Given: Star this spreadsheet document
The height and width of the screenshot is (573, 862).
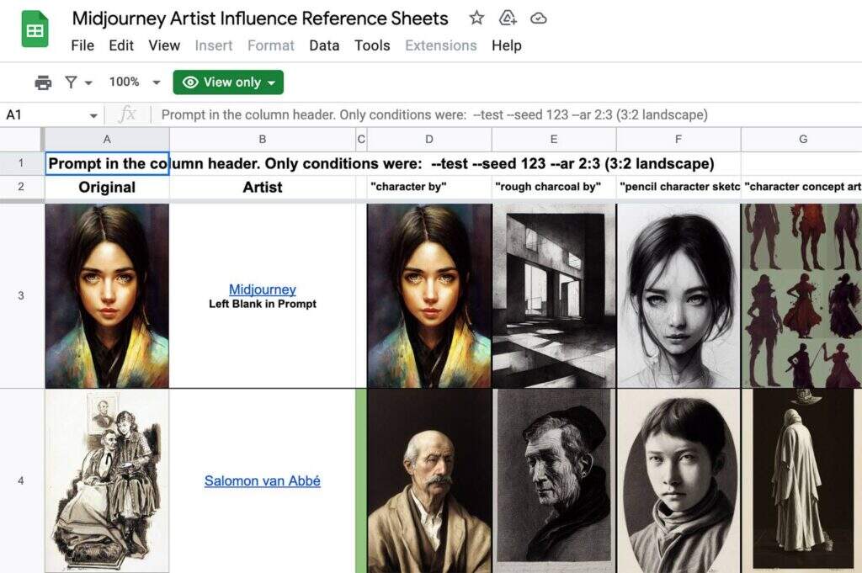Looking at the screenshot, I should tap(476, 18).
